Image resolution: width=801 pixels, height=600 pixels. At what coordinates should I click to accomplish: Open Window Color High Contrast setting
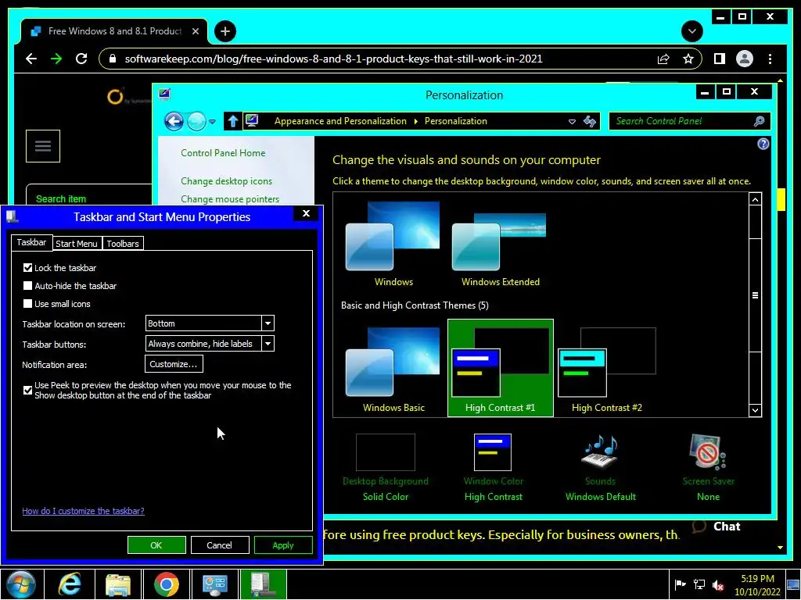[x=493, y=467]
